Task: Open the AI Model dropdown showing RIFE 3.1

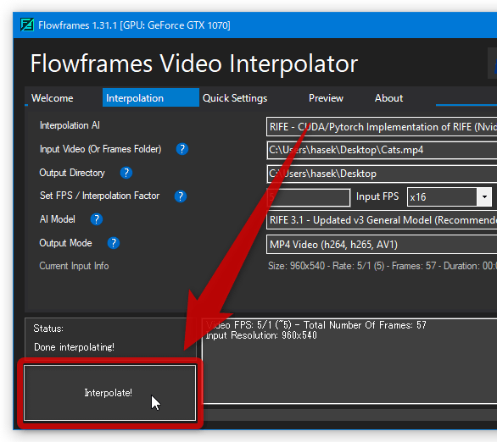Action: pos(382,220)
